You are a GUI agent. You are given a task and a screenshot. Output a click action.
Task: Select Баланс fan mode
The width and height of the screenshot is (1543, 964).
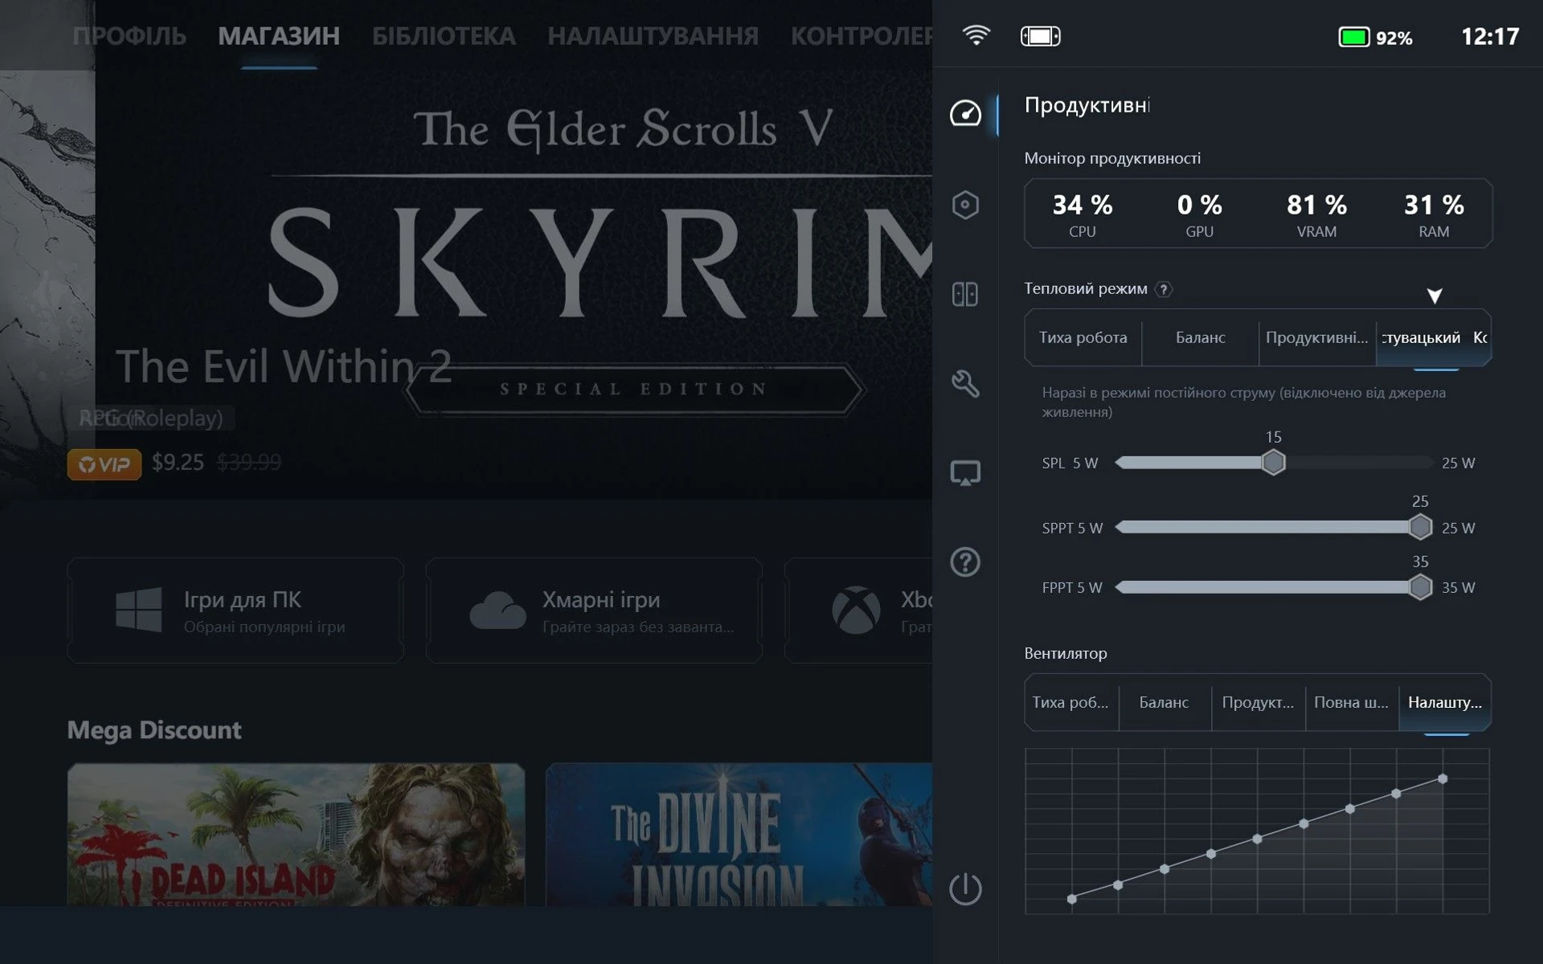[x=1164, y=702]
